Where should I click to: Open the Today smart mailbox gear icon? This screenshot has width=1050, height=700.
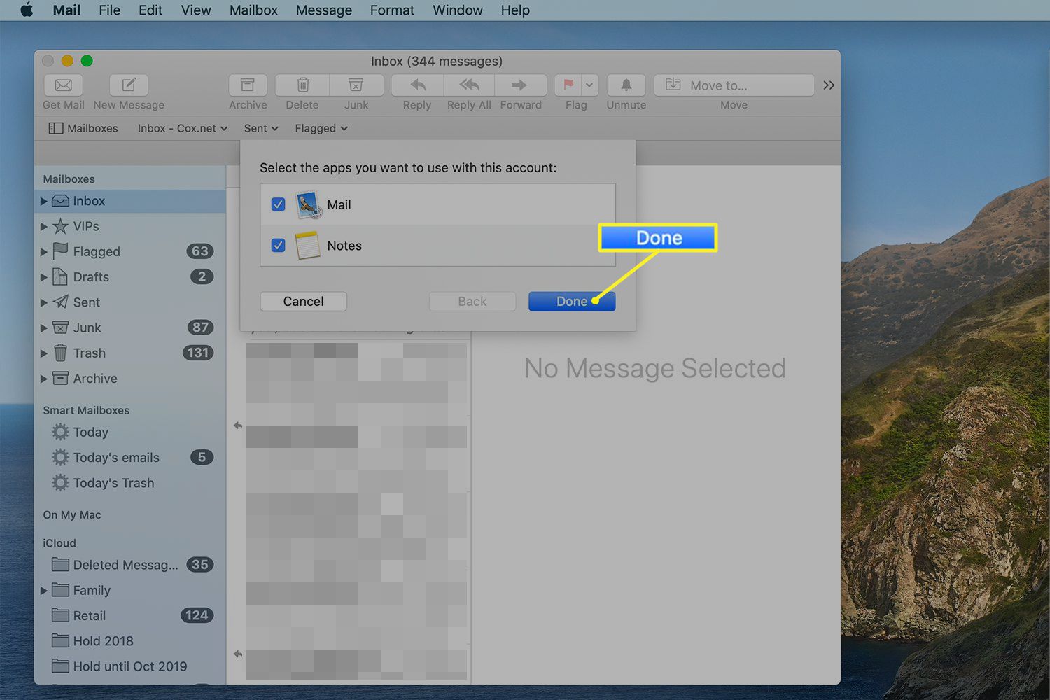pos(61,432)
